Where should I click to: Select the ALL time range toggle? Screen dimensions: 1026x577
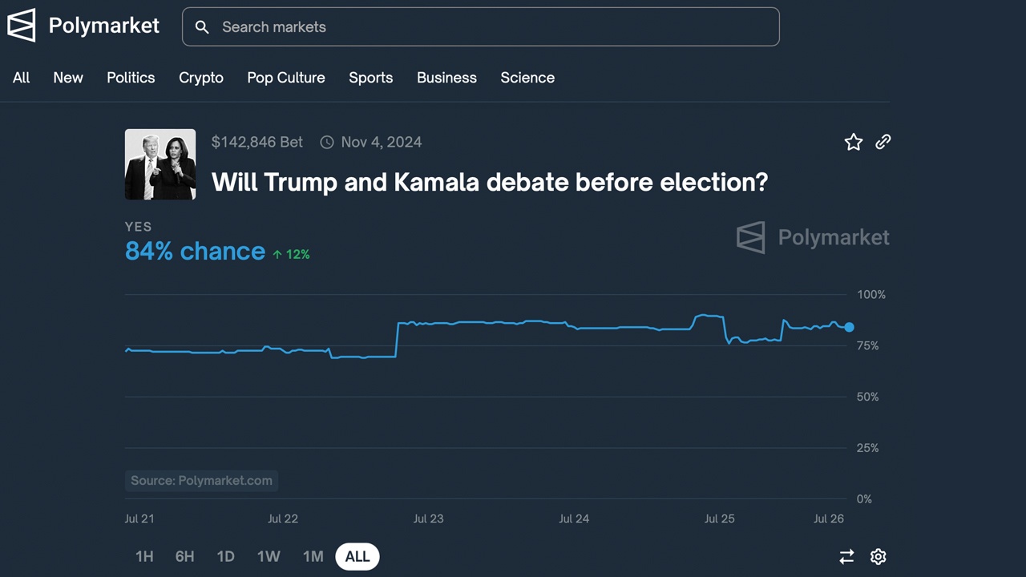pos(357,556)
